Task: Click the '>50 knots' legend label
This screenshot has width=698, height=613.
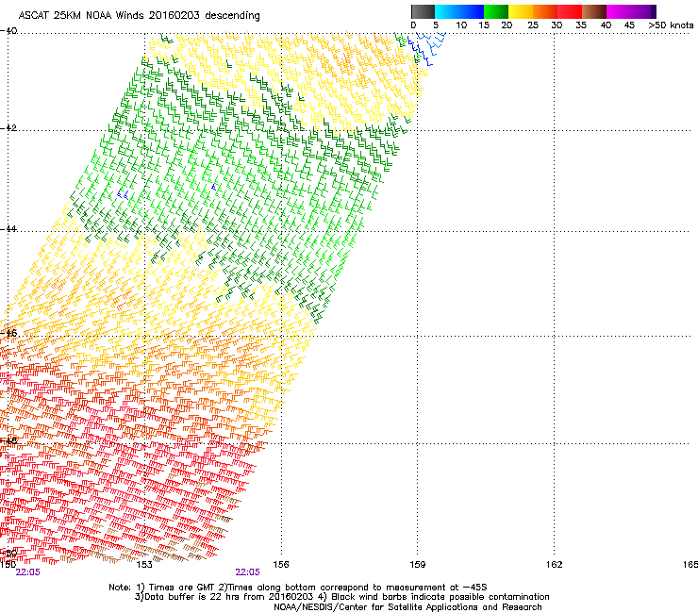Action: click(671, 25)
